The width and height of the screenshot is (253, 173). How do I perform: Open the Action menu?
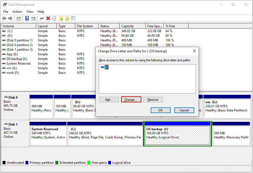click(x=17, y=12)
